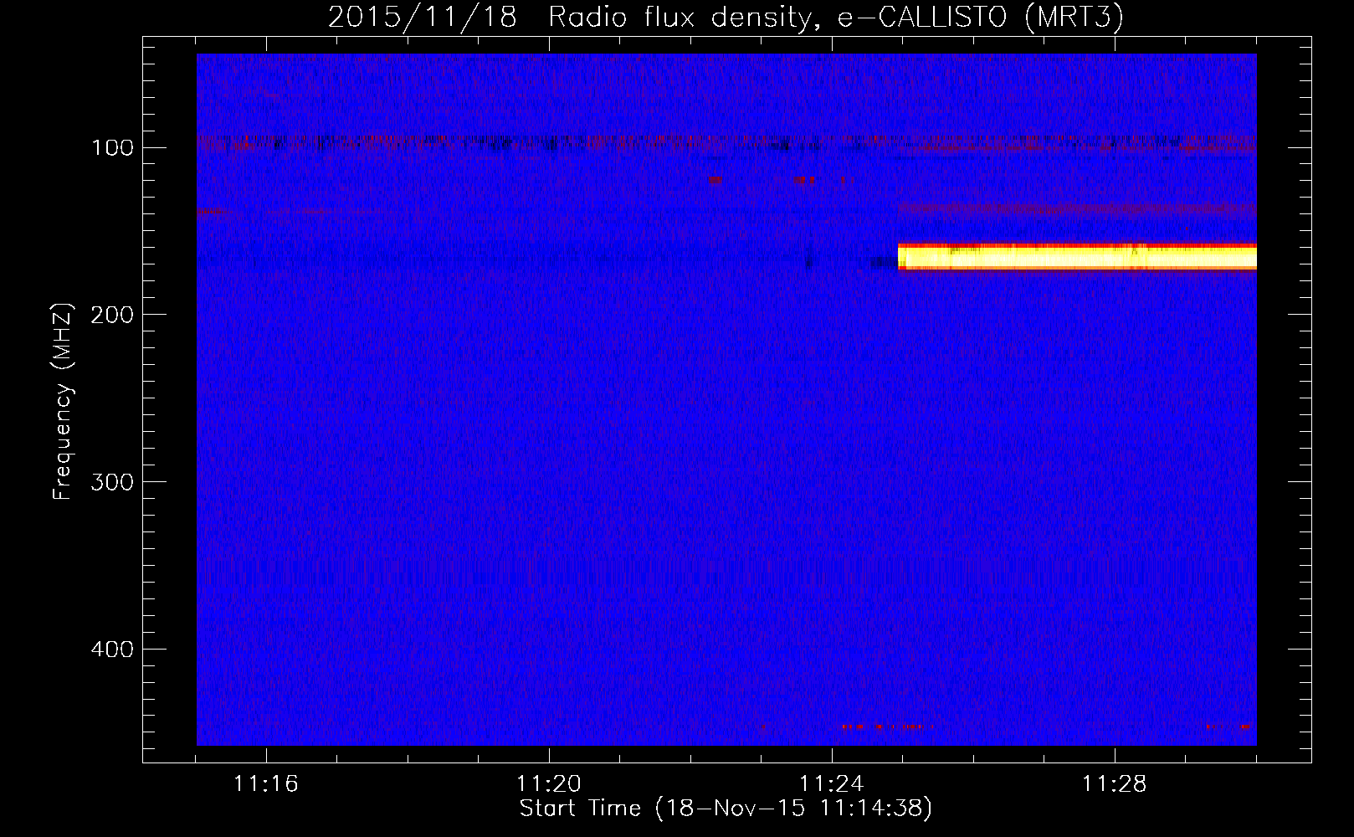Click the 'Frequency (MHZ)' axis label
1354x837 pixels.
click(63, 402)
